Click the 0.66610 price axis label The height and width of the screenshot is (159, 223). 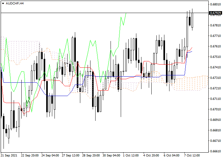pos(215,151)
